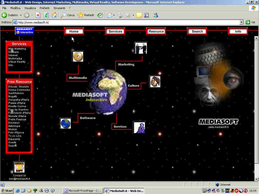Open the Messenger buddies toolbar icon
Viewport: 259px width, 194px height.
tap(155, 15)
